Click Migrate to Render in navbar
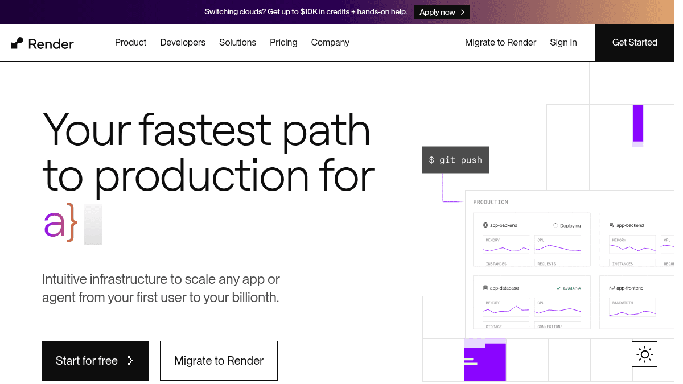 coord(500,43)
